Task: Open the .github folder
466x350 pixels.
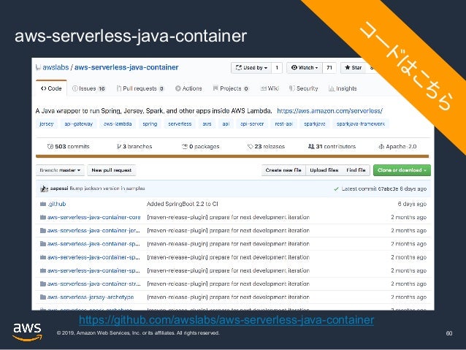Action: (x=56, y=204)
